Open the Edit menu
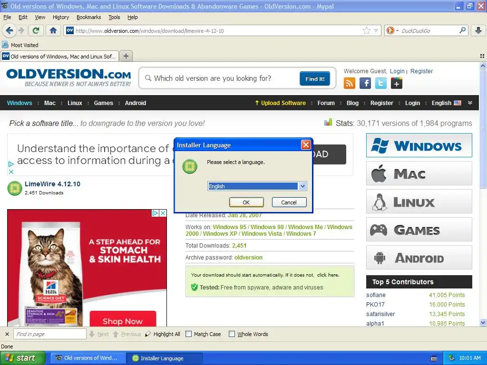Viewport: 487px width, 365px height. click(x=23, y=17)
